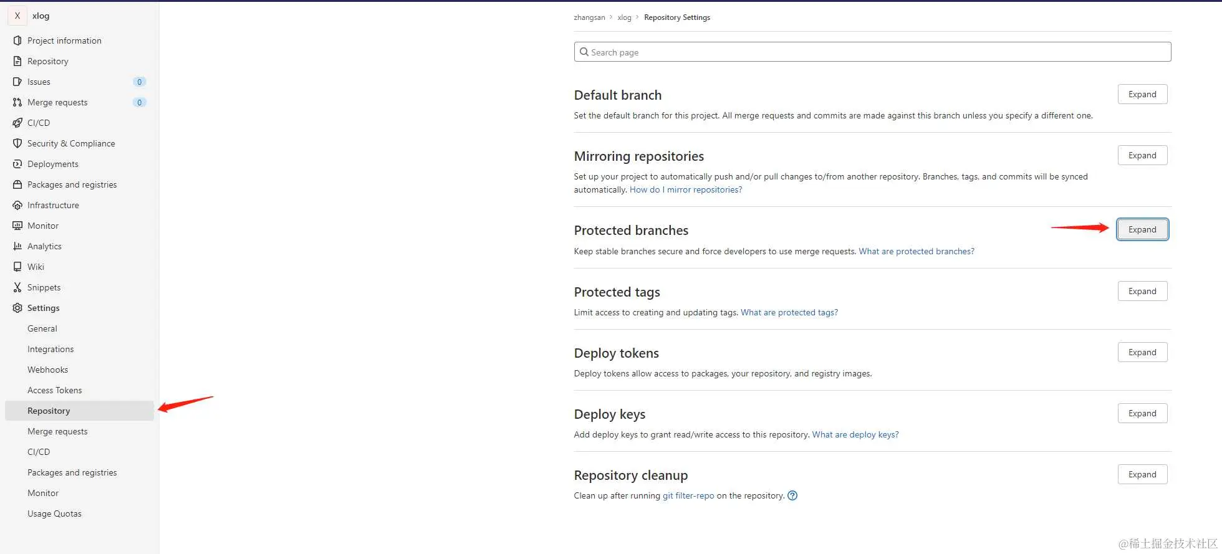1222x554 pixels.
Task: Click Repository Settings breadcrumb
Action: (x=677, y=17)
